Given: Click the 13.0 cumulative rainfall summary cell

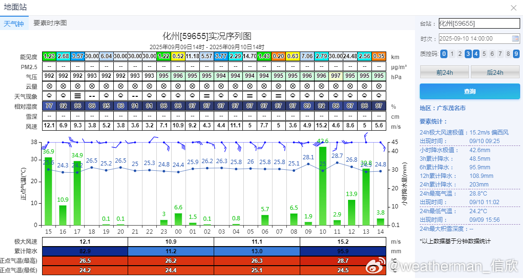Looking at the screenshot, I should [x=257, y=251].
